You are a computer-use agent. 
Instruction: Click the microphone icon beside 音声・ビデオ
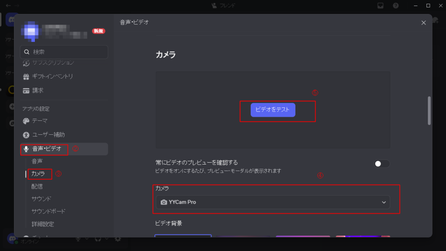click(26, 149)
